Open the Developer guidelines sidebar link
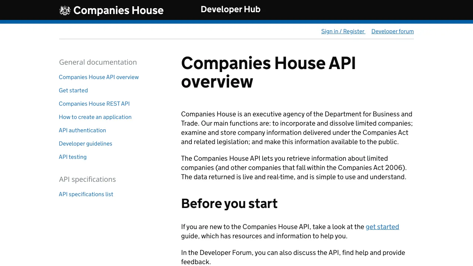473x266 pixels. pyautogui.click(x=85, y=144)
